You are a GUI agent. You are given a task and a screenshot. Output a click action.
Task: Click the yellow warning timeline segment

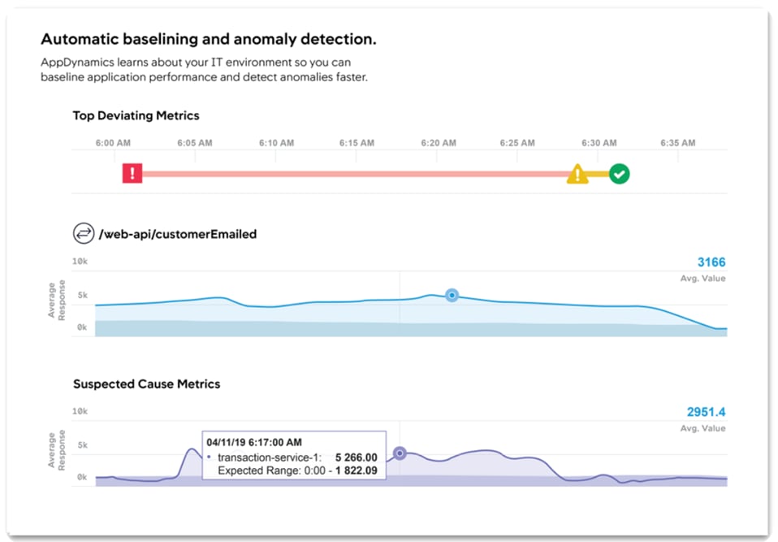[599, 174]
